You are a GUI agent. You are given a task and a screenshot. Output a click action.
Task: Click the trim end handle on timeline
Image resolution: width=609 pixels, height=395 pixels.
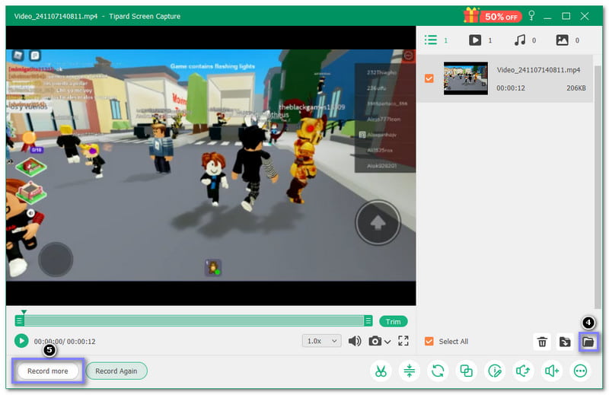click(x=368, y=321)
